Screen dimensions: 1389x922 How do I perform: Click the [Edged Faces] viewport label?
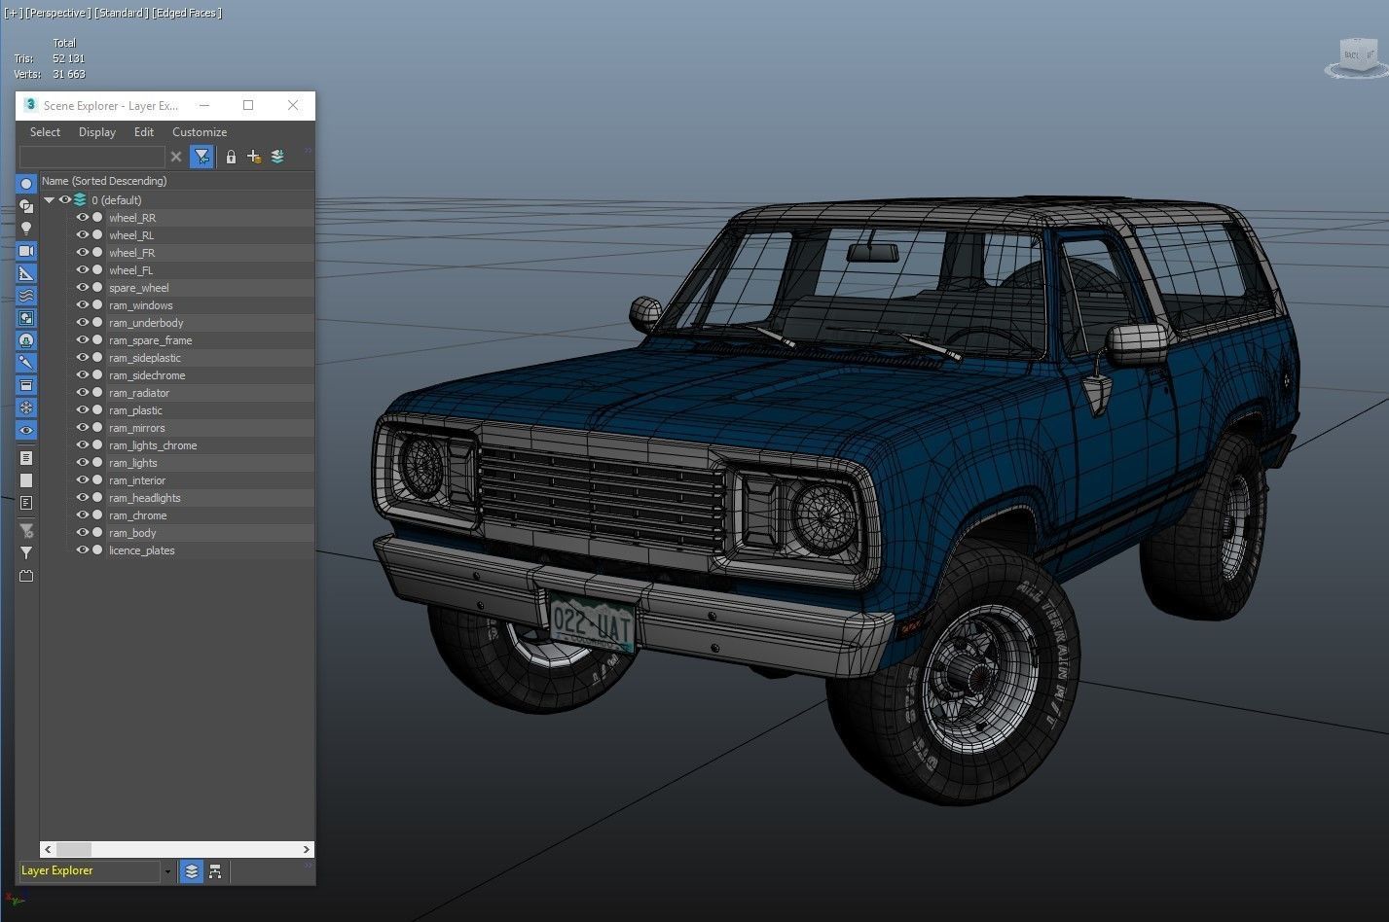[187, 13]
